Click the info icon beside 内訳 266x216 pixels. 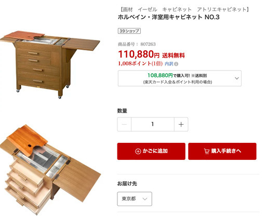pos(176,64)
